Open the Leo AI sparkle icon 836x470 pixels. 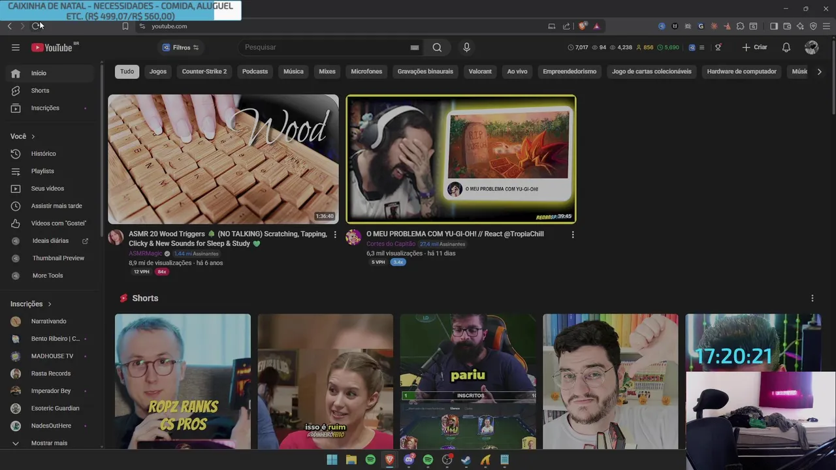coord(800,26)
